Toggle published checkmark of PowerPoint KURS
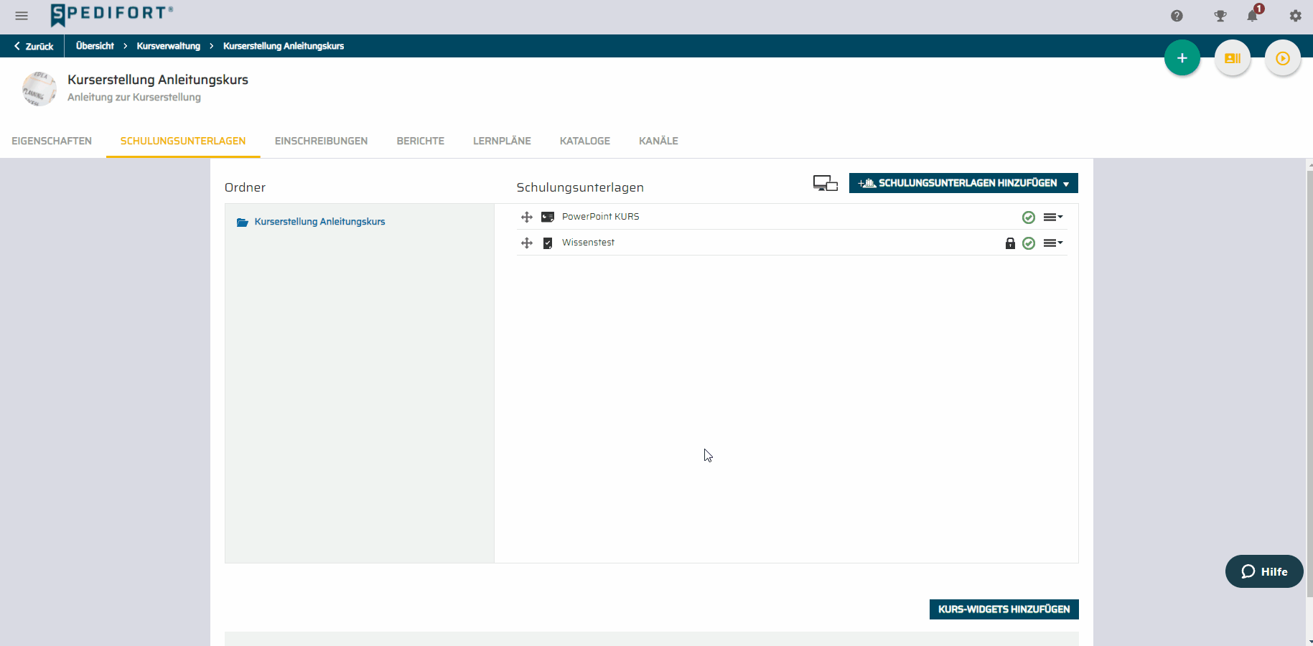The width and height of the screenshot is (1313, 646). pyautogui.click(x=1029, y=217)
